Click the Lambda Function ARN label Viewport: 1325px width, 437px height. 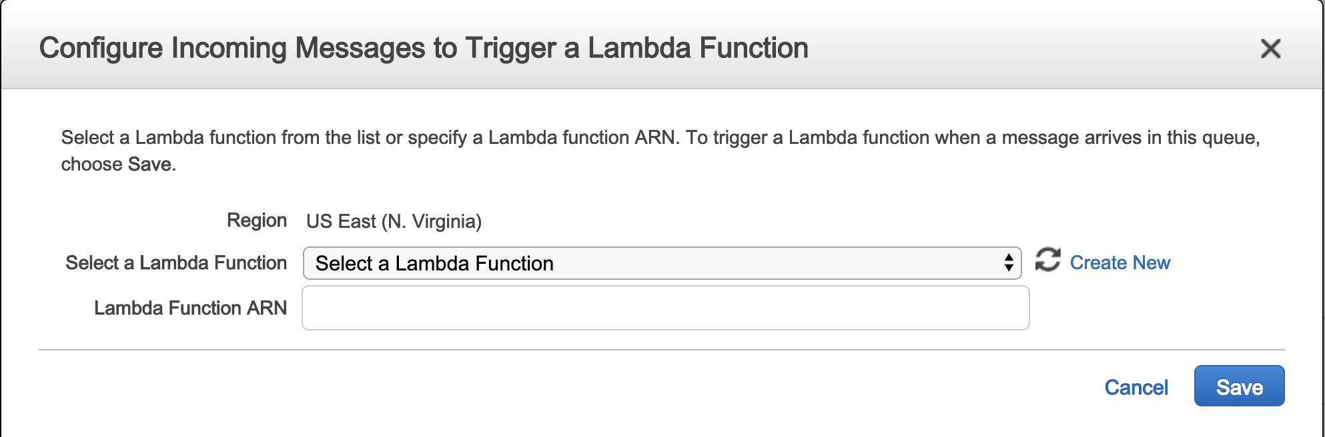point(192,307)
